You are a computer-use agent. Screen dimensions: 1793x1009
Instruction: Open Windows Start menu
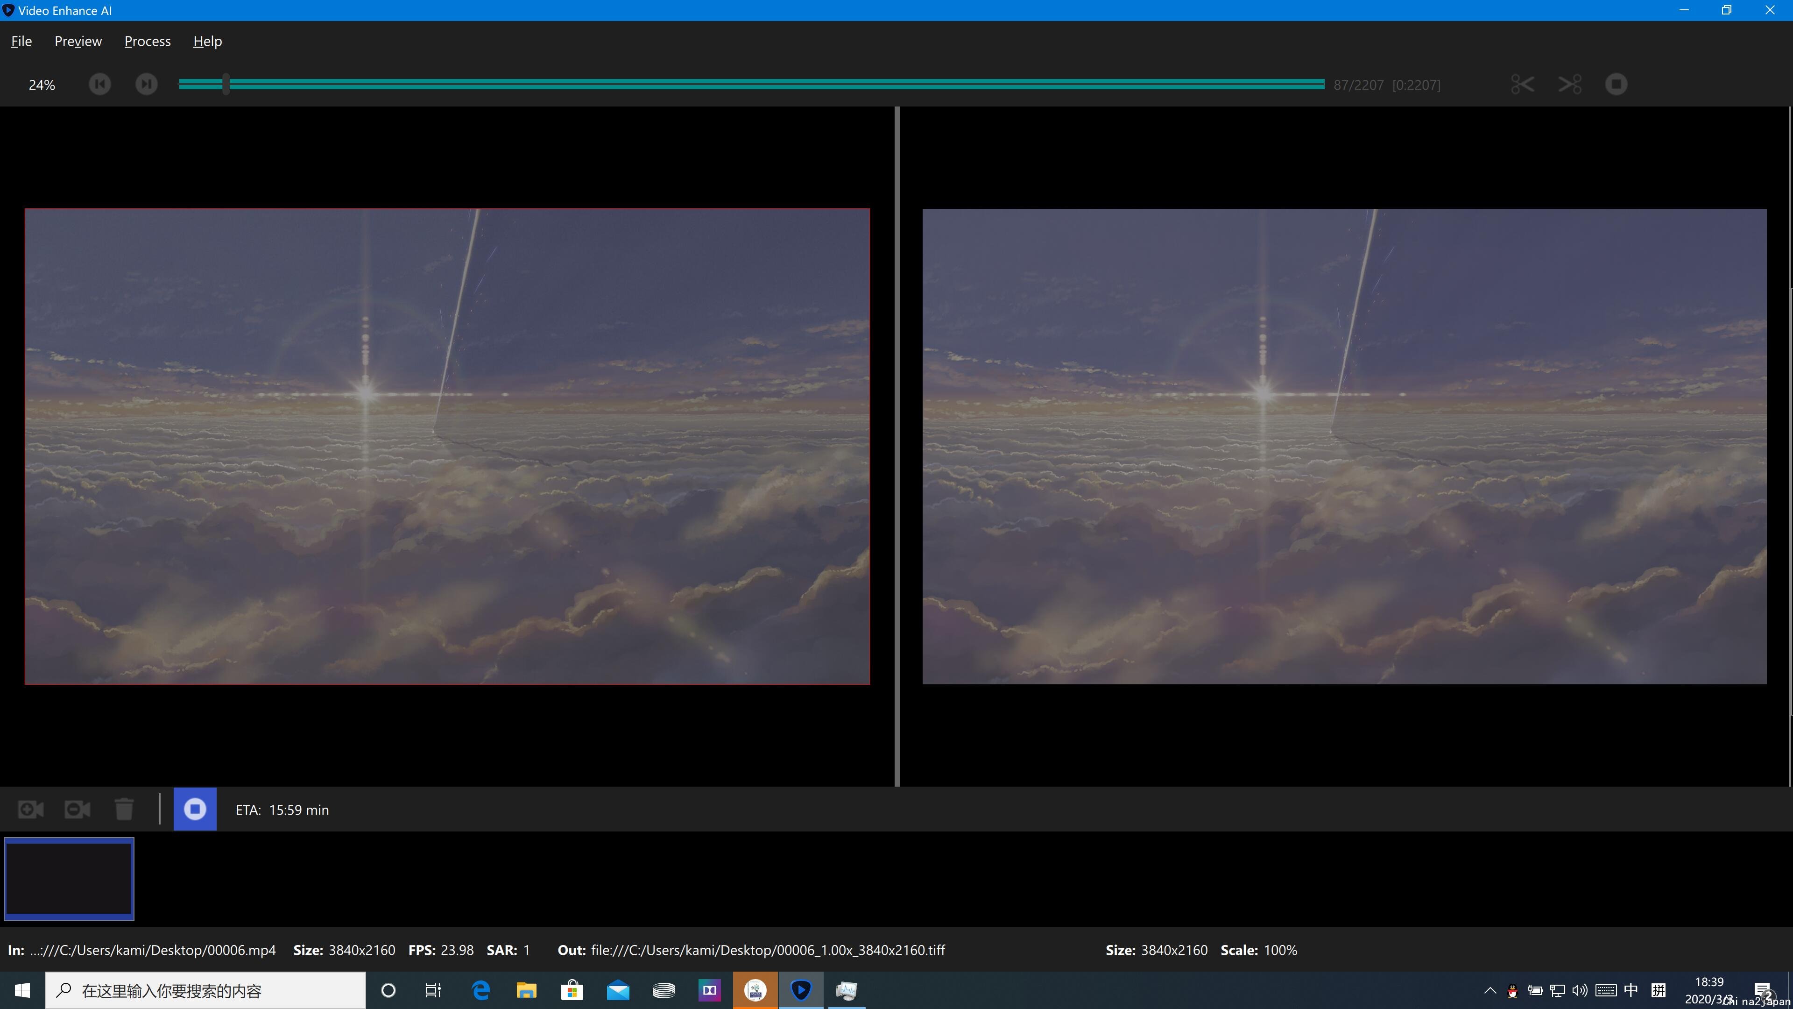pyautogui.click(x=22, y=990)
